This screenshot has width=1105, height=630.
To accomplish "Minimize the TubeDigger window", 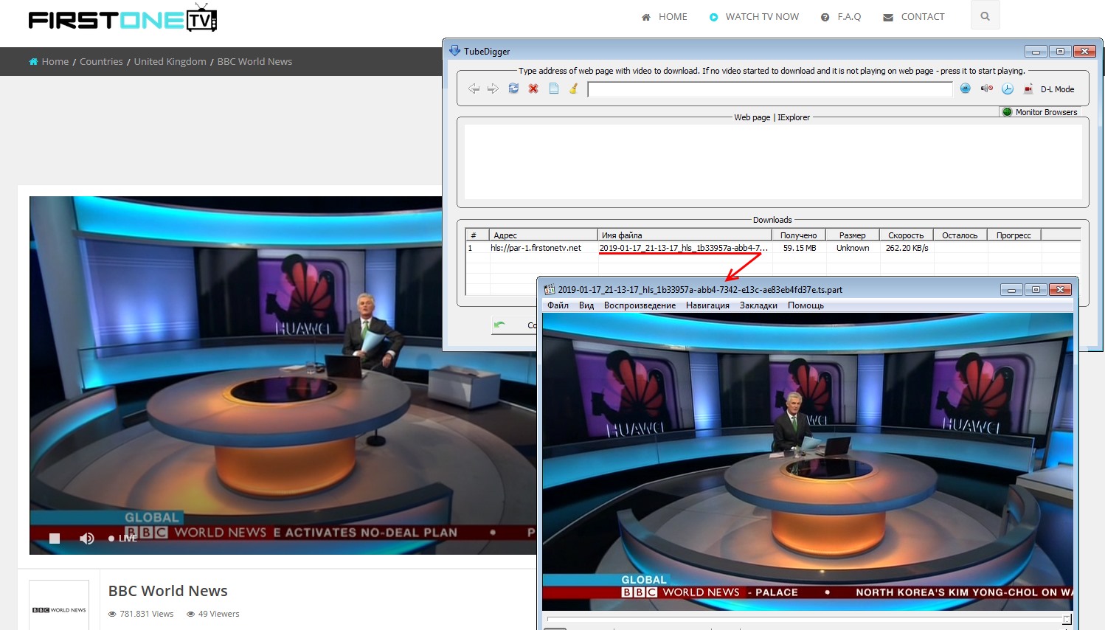I will click(x=1036, y=52).
